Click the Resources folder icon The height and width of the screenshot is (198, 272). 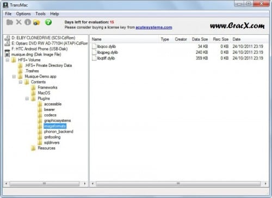coord(33,148)
